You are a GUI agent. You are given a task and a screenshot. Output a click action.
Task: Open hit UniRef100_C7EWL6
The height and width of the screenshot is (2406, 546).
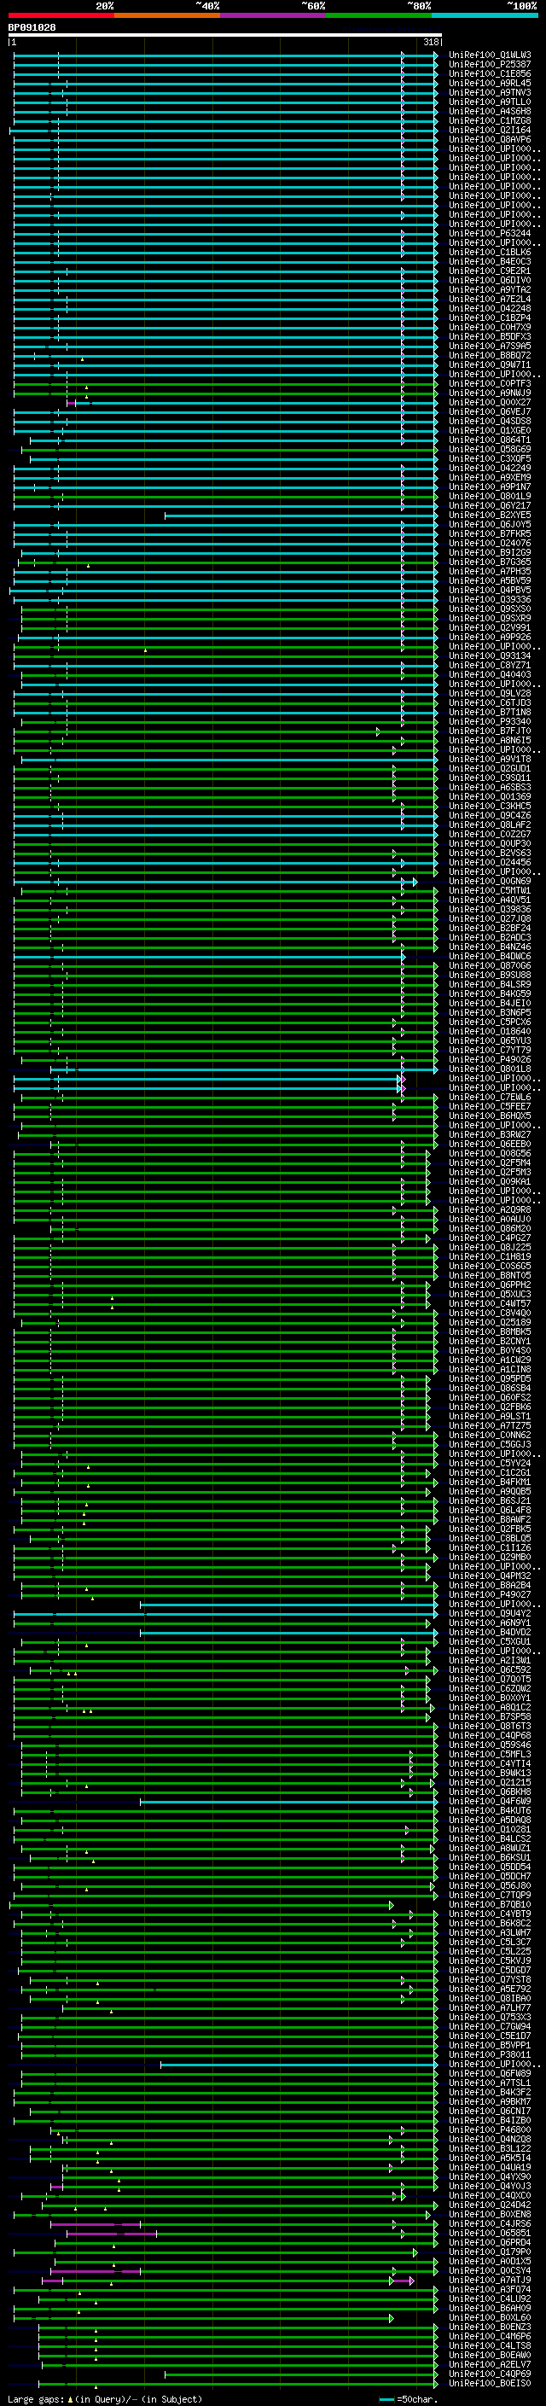pyautogui.click(x=489, y=1097)
